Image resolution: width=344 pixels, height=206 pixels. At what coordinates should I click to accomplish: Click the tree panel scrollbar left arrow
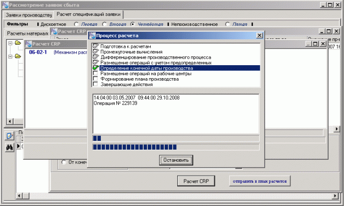[x=10, y=121]
